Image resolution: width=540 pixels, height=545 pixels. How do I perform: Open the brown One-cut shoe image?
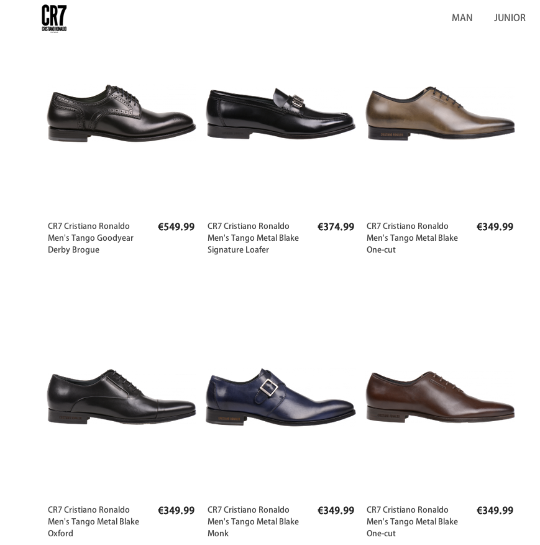pos(440,397)
